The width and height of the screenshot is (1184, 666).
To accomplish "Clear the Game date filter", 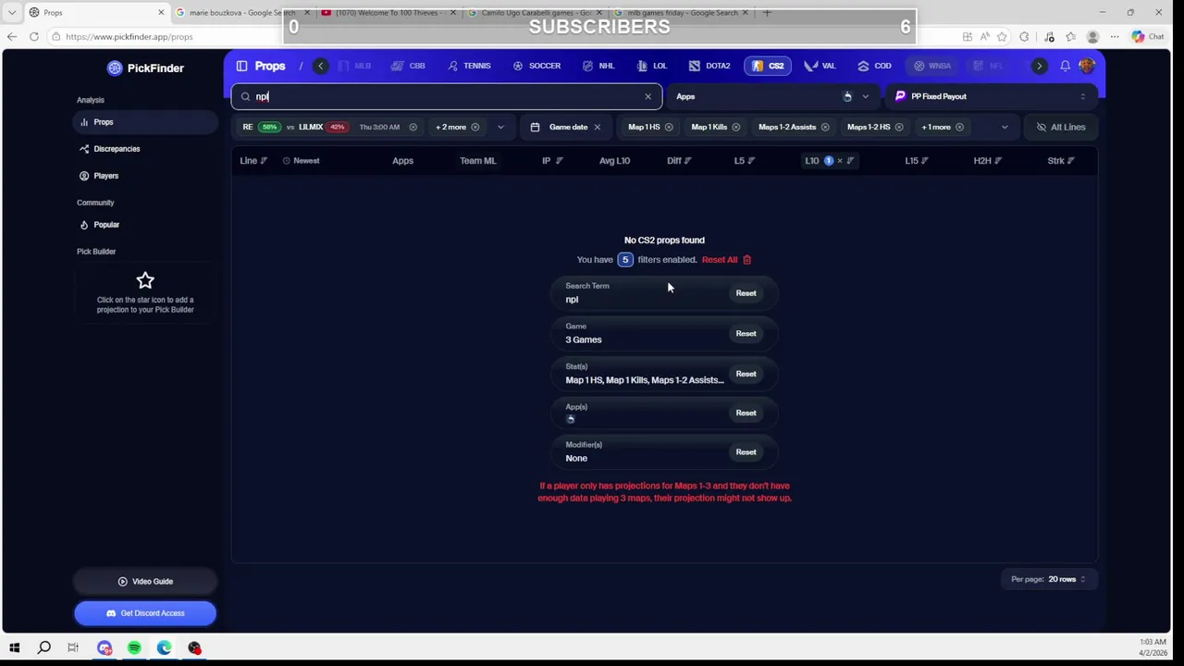I will (597, 127).
